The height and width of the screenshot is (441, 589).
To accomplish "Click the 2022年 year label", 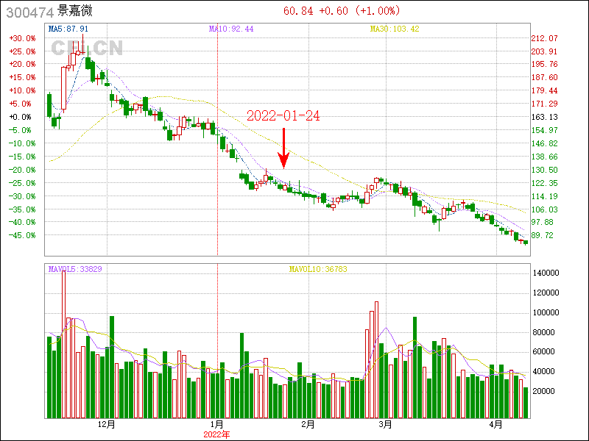I will pos(216,434).
